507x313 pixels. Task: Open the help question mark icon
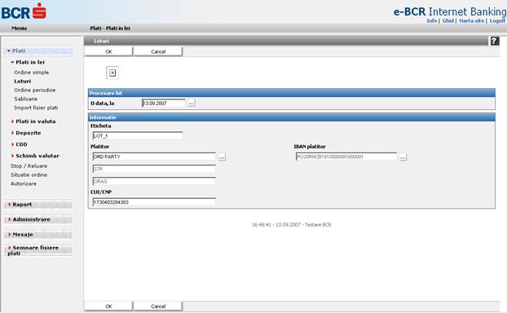(x=495, y=41)
